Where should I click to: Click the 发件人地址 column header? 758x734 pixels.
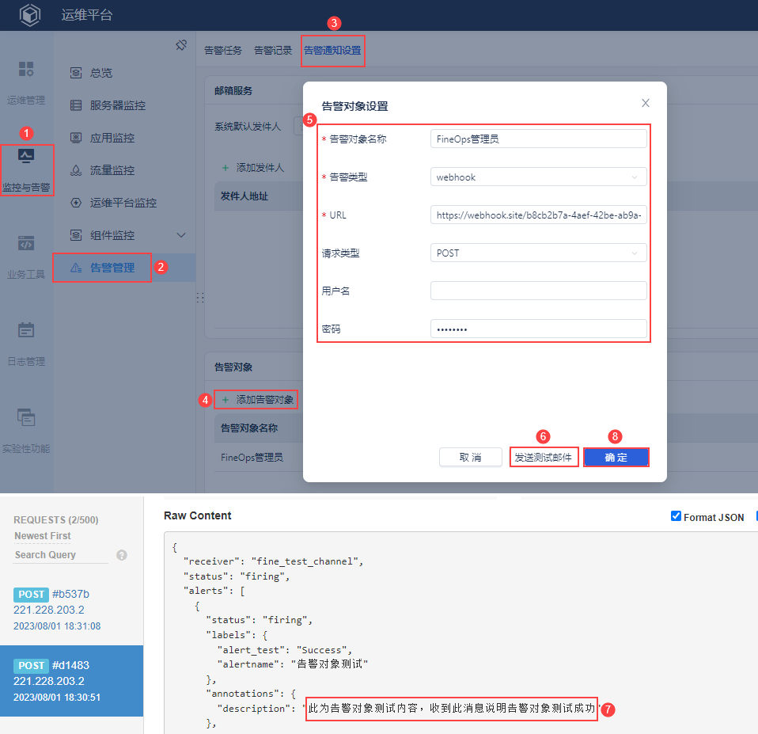point(244,196)
